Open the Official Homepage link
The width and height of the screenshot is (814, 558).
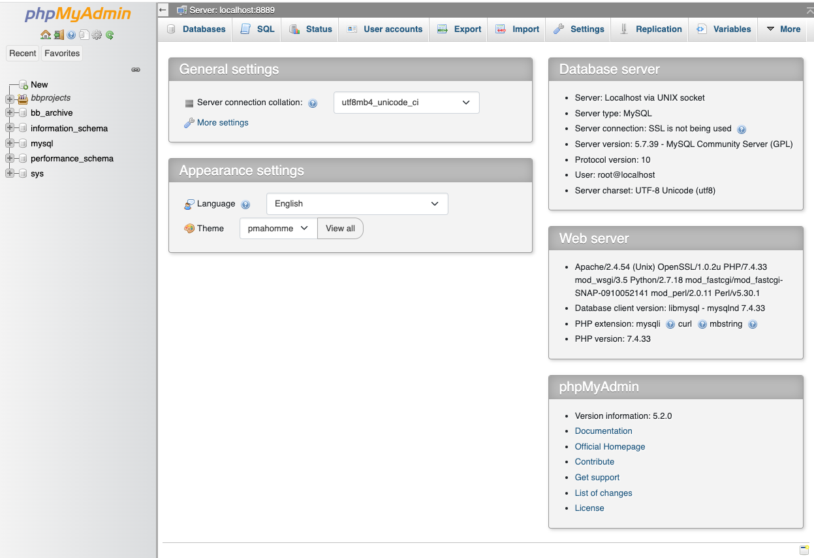pos(610,447)
